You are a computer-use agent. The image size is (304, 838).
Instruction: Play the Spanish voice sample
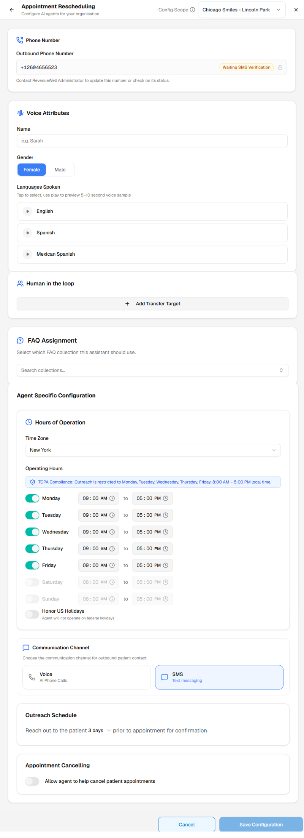click(x=28, y=233)
